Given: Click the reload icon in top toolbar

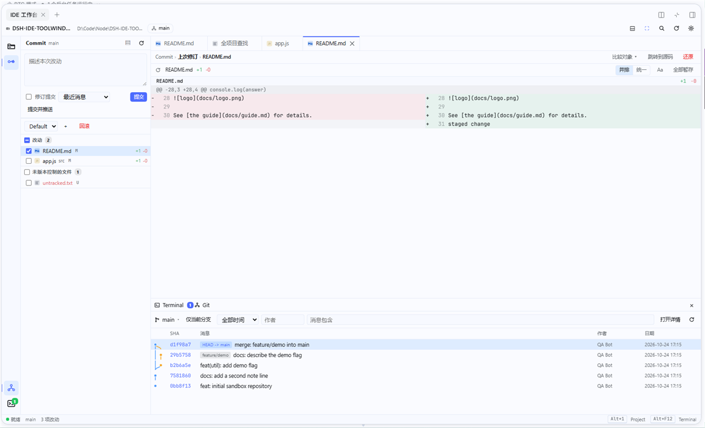Looking at the screenshot, I should (x=676, y=28).
